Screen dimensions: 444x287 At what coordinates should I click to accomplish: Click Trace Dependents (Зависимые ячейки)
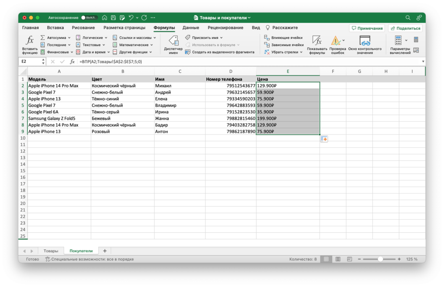[284, 45]
